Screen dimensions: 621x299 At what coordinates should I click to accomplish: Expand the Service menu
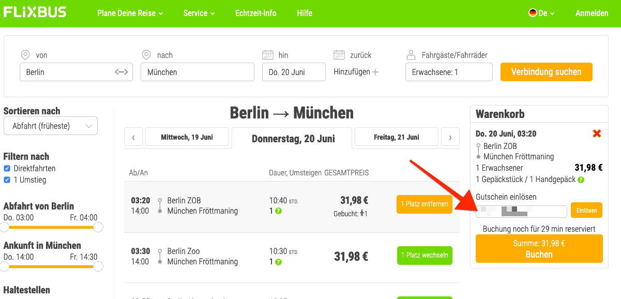coord(198,13)
